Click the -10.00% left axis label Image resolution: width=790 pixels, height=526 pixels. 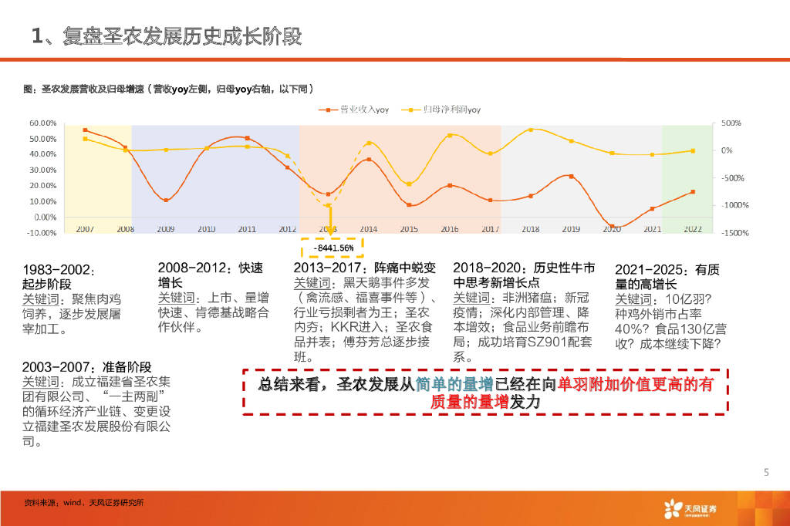tap(42, 233)
